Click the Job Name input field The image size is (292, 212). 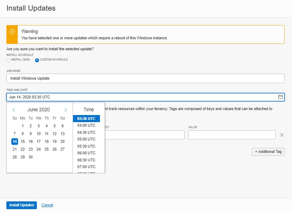145,78
